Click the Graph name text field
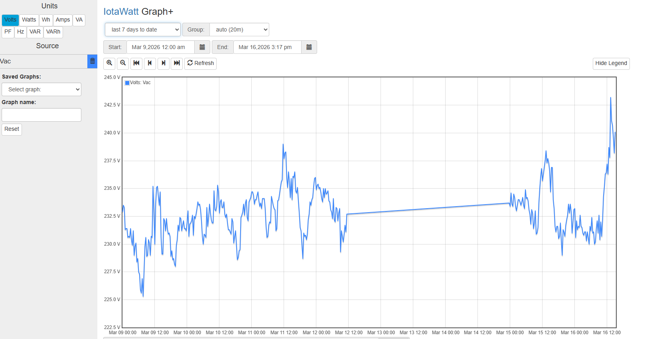 41,115
